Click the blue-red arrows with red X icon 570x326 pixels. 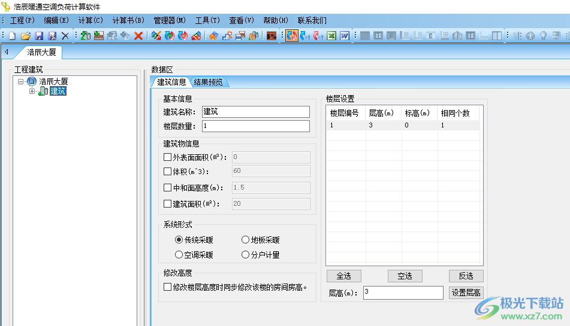[183, 35]
